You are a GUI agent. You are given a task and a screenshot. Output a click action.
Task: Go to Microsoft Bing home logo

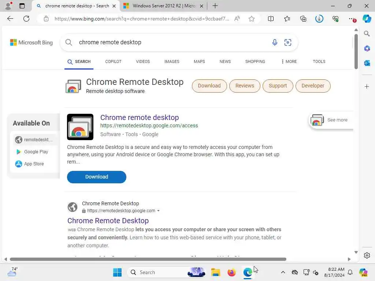click(31, 42)
